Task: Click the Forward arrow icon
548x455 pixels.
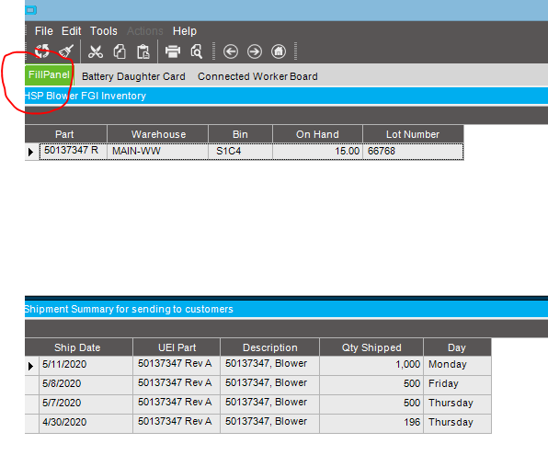Action: (x=255, y=51)
